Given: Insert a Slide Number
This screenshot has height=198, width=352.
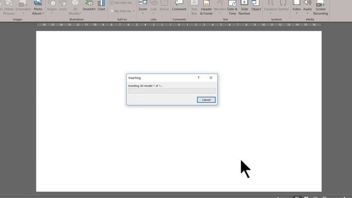Looking at the screenshot, I should click(x=244, y=8).
